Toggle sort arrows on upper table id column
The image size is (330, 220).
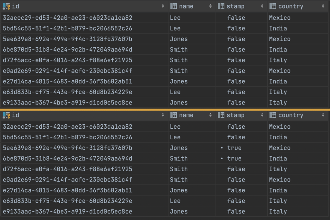point(163,6)
